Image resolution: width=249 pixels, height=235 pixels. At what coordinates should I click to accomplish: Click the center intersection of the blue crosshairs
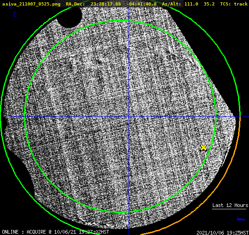(x=129, y=117)
